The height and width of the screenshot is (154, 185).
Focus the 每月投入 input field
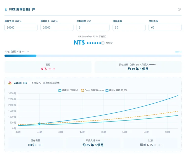(57, 27)
